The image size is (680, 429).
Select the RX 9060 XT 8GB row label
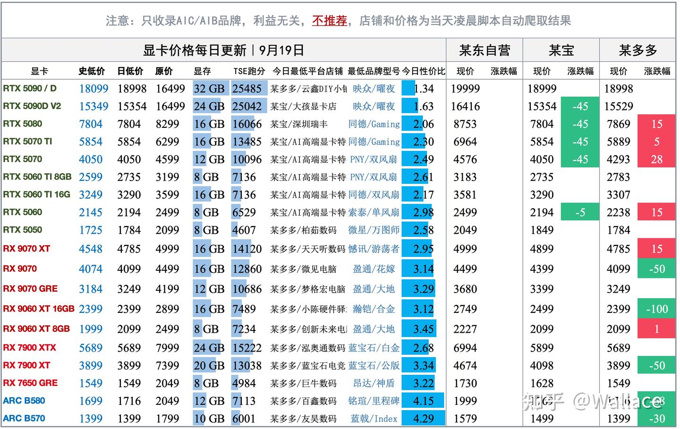click(x=36, y=329)
